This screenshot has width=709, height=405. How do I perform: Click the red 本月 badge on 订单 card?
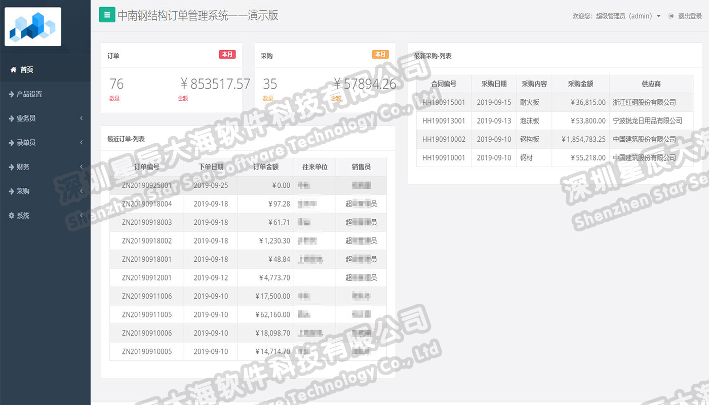(227, 55)
